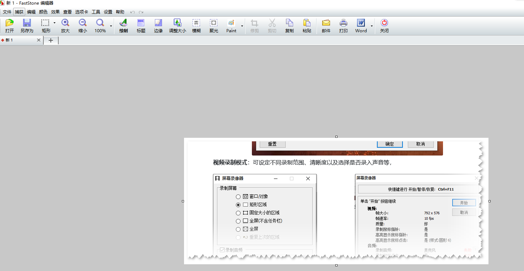Click the red 关闭 power icon
524x271 pixels.
384,26
